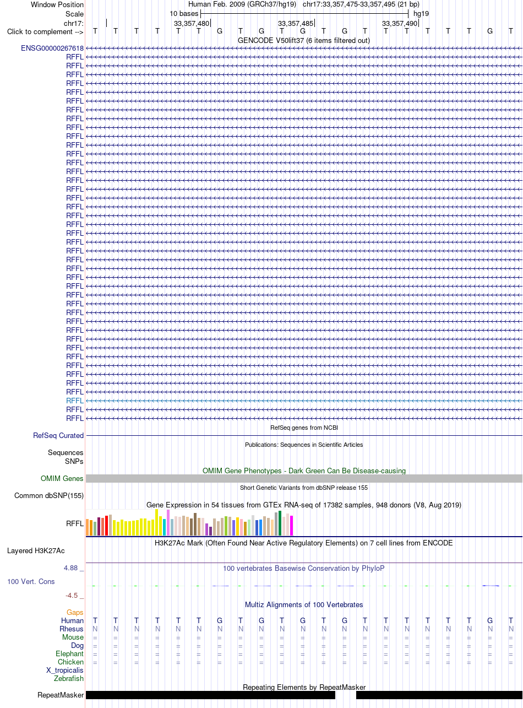Viewport: 523px width, 708px height.
Task: Click the Rhesus alignment row label
Action: pyautogui.click(x=72, y=629)
